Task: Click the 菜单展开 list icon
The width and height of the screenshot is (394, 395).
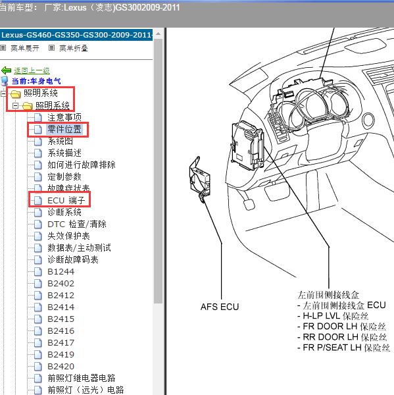Action: [3, 47]
